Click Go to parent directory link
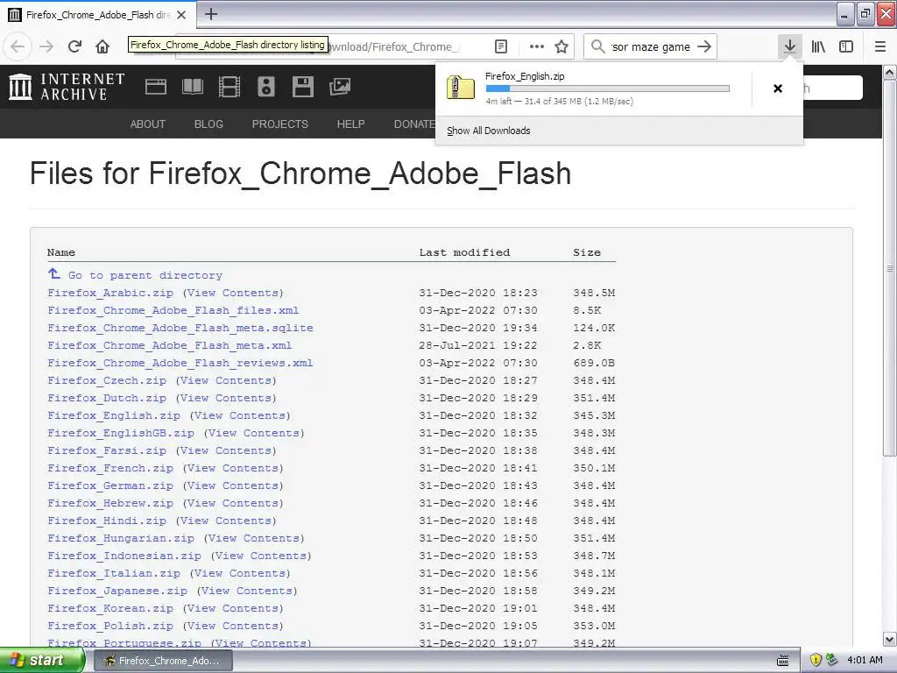 145,274
